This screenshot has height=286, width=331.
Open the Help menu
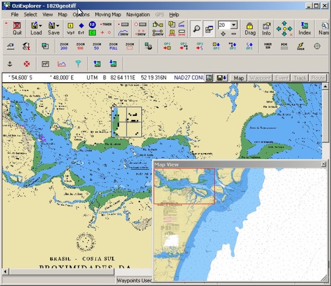coord(174,15)
